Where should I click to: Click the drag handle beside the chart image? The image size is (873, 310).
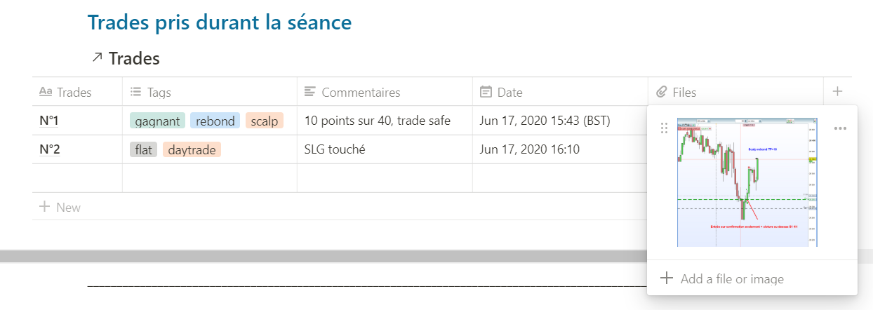[x=664, y=128]
